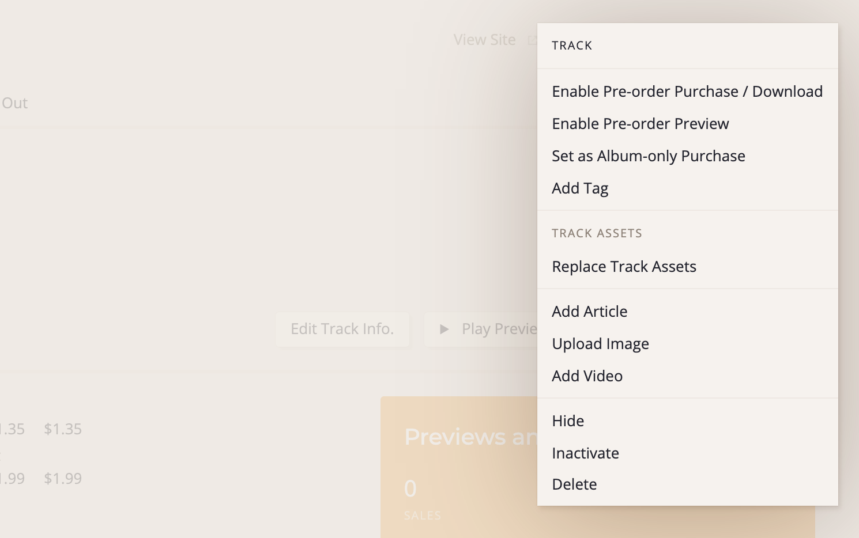Inactivate the track
This screenshot has width=859, height=538.
pos(585,453)
